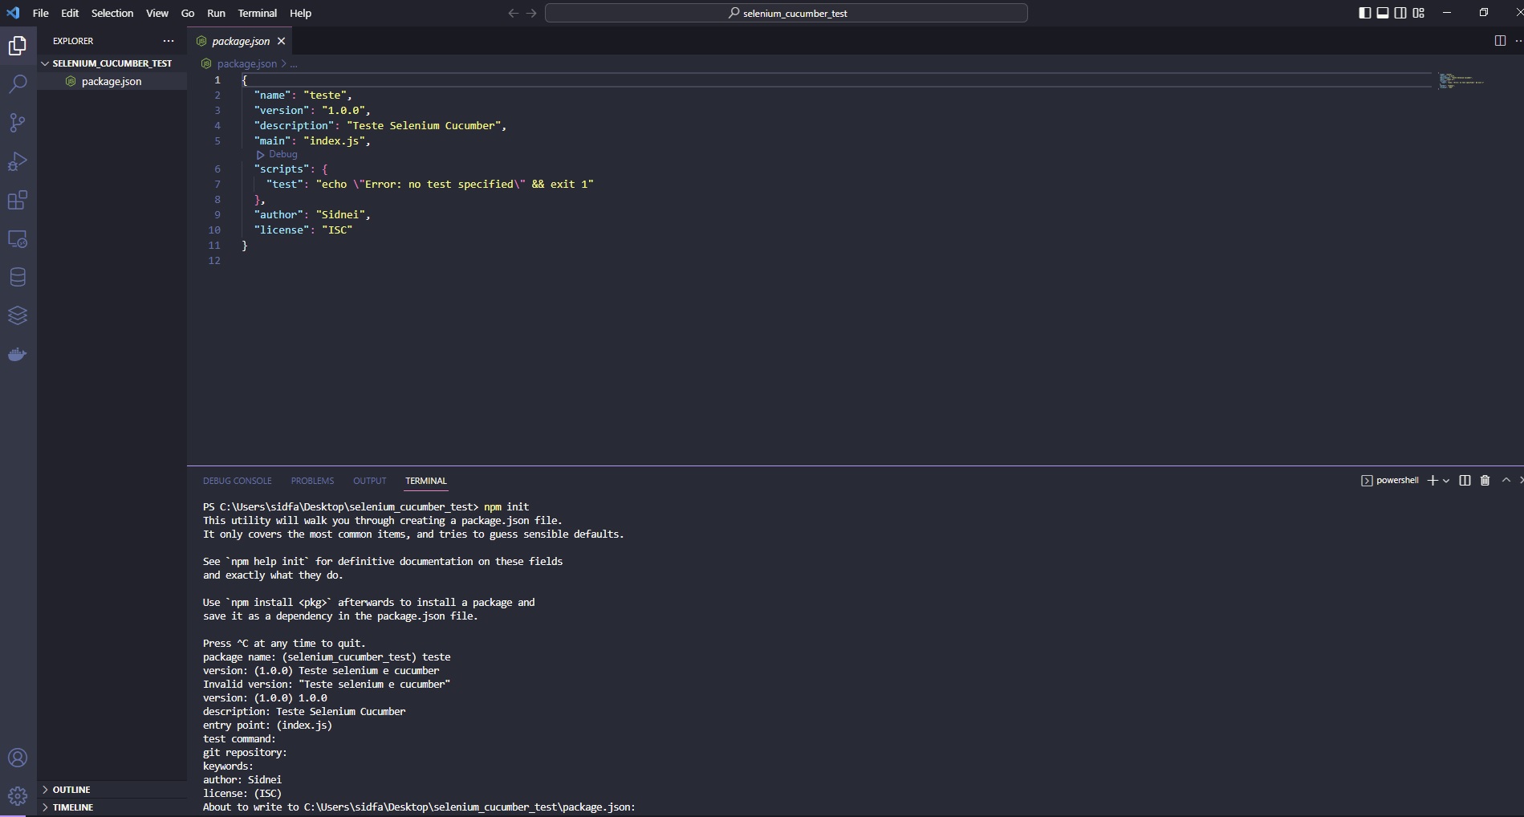Maximize the terminal panel size
This screenshot has height=817, width=1524.
1506,480
